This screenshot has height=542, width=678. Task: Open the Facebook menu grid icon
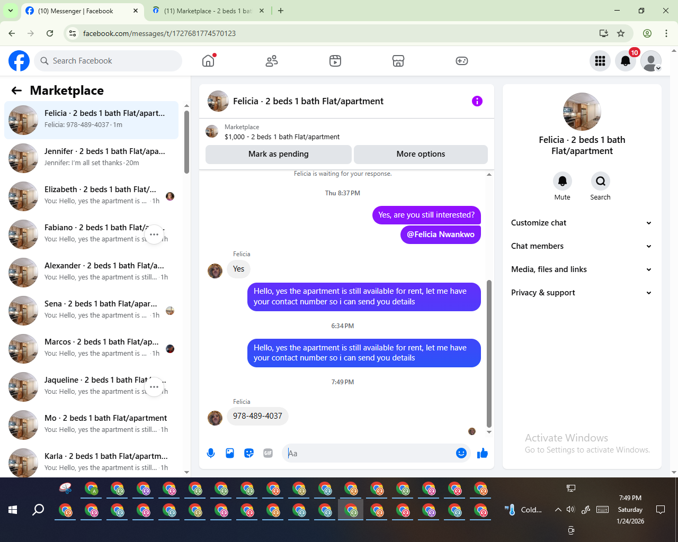[600, 61]
